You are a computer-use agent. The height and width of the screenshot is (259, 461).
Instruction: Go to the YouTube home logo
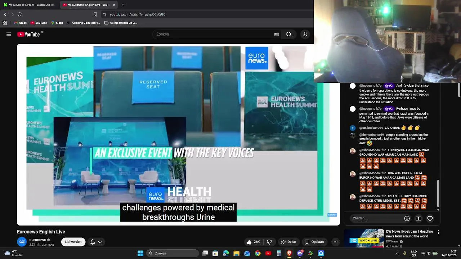pos(28,34)
